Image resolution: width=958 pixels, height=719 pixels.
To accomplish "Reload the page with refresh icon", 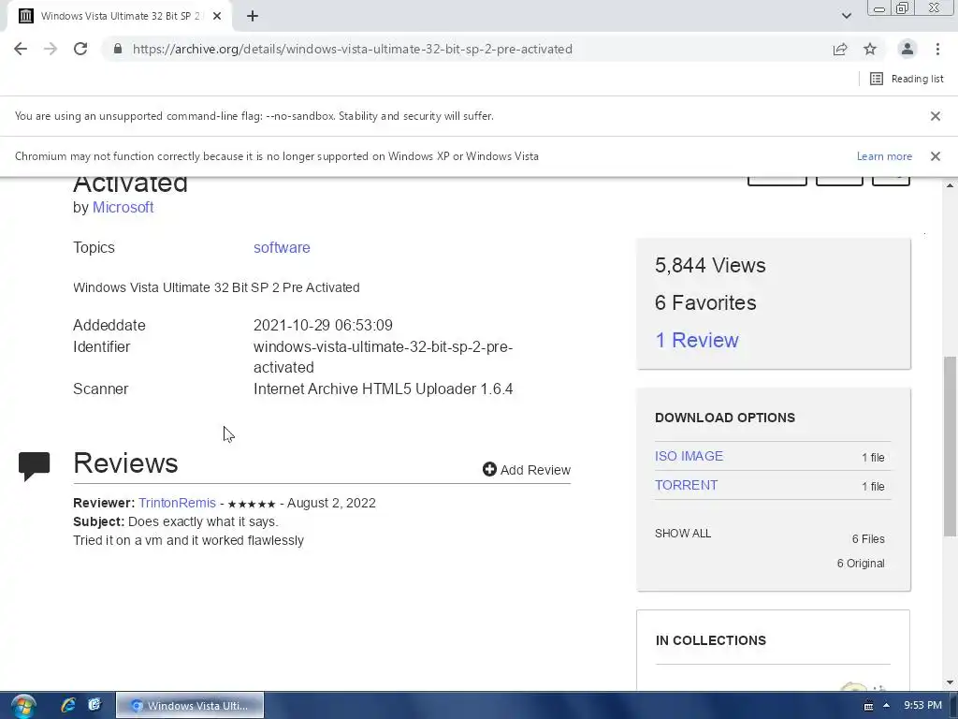I will coord(80,49).
